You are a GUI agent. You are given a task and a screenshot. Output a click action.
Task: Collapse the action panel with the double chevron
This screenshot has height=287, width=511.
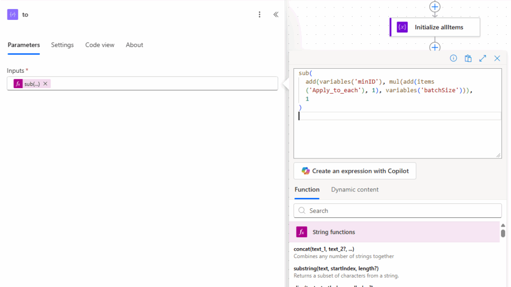click(x=275, y=14)
